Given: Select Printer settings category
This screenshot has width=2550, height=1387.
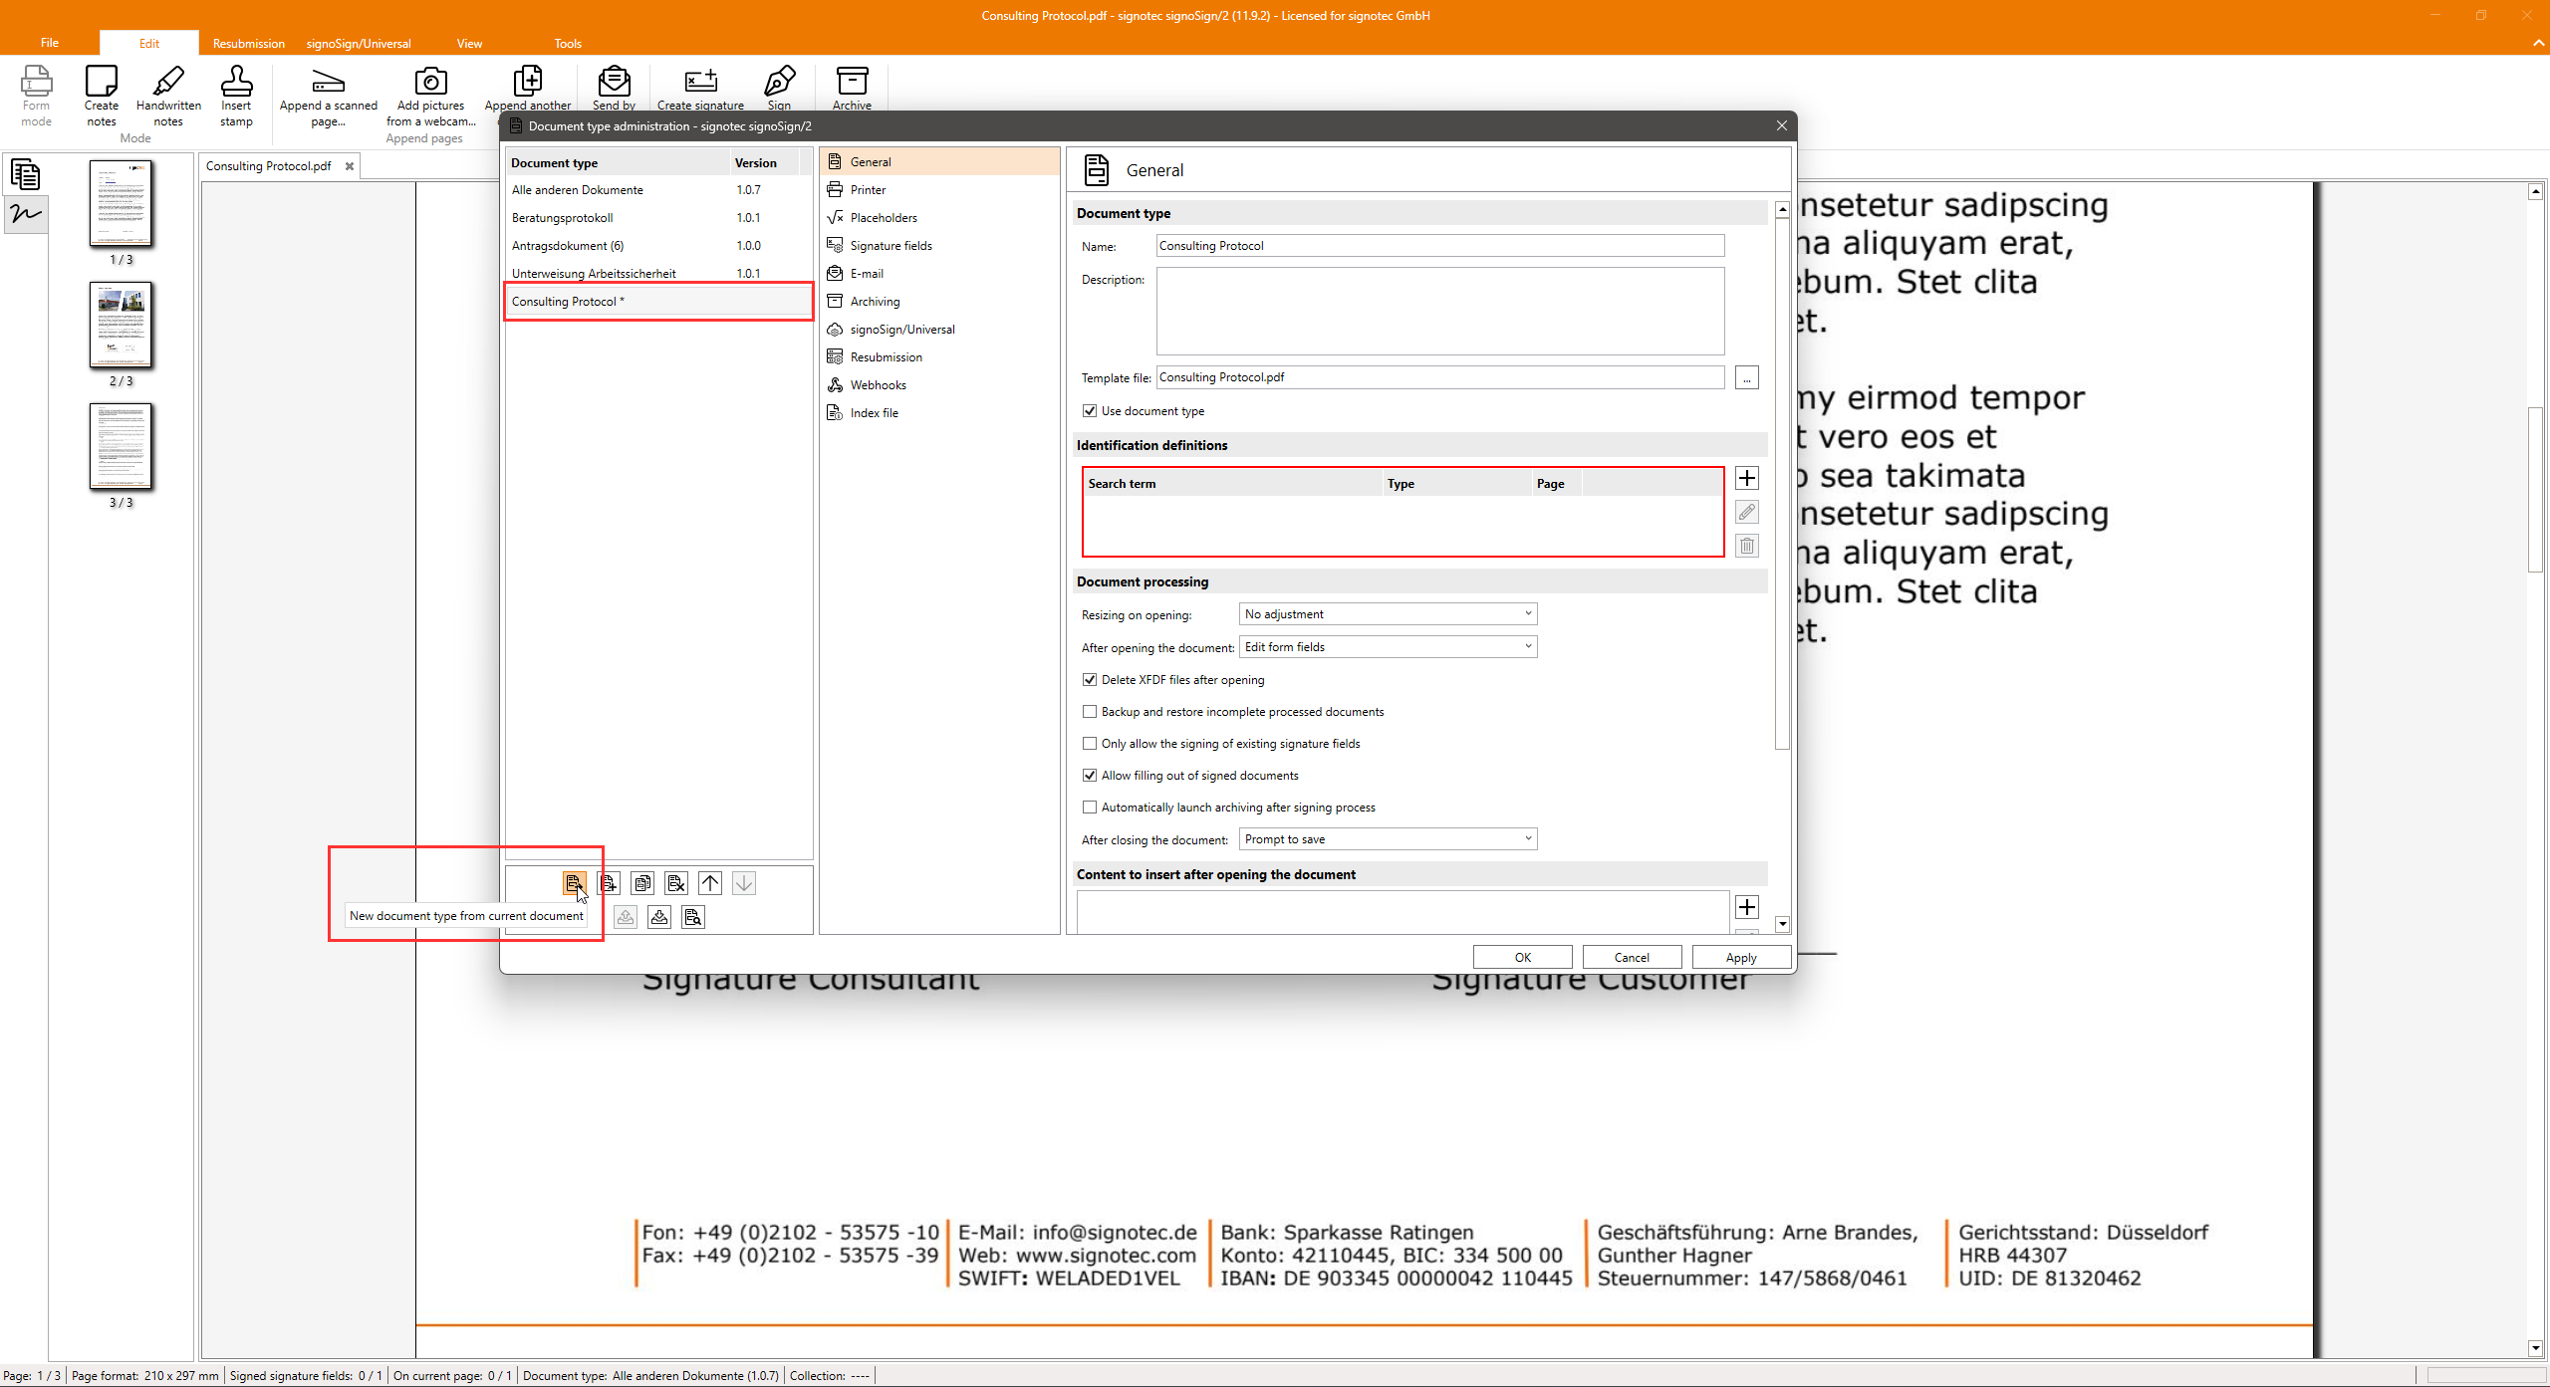Looking at the screenshot, I should point(939,190).
